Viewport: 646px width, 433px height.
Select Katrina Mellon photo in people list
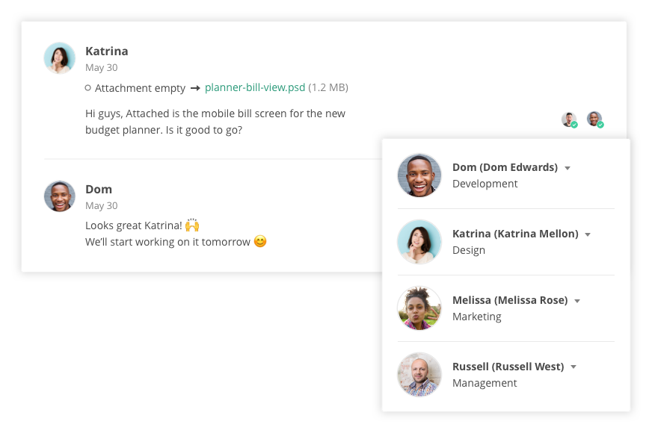click(x=419, y=242)
